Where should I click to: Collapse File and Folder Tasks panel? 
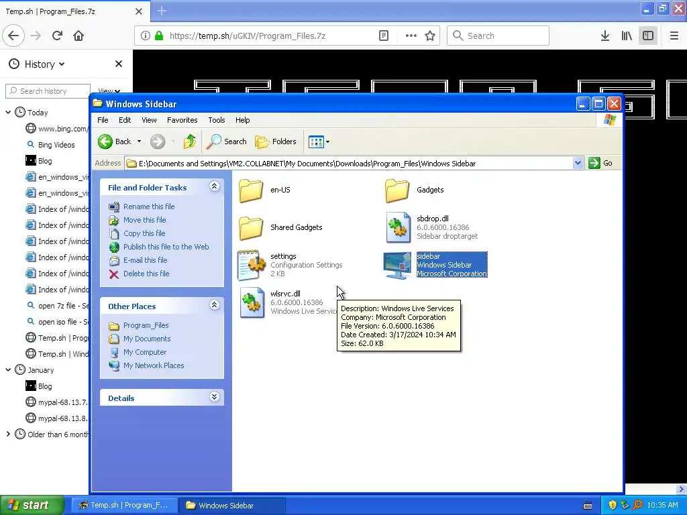click(214, 186)
